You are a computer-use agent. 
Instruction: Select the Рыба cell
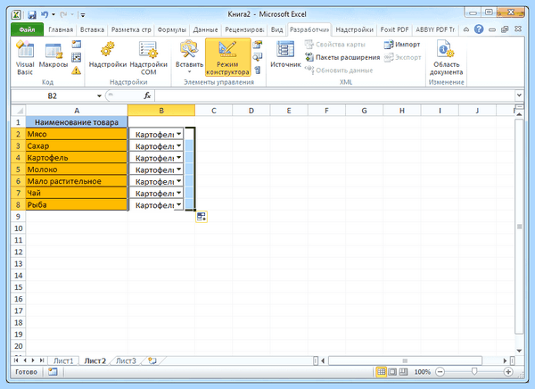[77, 205]
